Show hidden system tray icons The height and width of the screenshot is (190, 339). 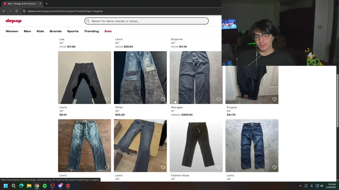pyautogui.click(x=300, y=186)
